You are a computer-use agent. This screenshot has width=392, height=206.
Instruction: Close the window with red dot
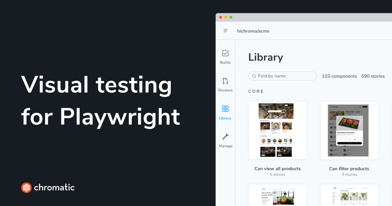pyautogui.click(x=220, y=17)
